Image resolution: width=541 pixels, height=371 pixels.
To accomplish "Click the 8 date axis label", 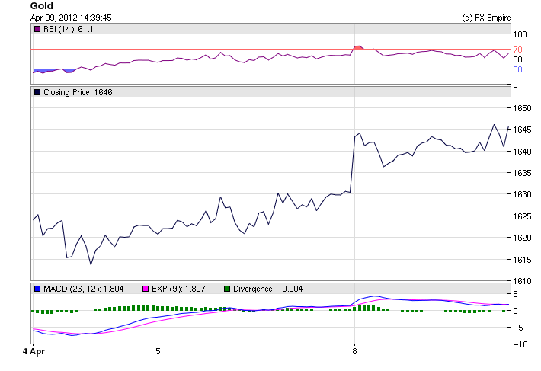I will (354, 351).
